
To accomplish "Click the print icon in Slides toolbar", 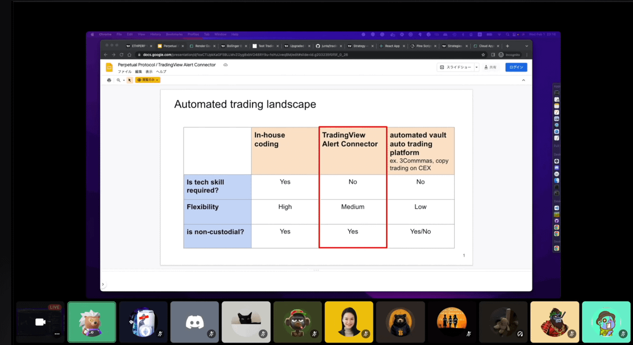I will click(109, 80).
